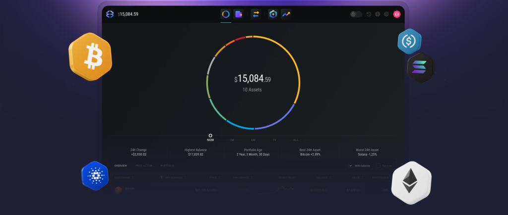Check the Favorite checkbox
The image size is (508, 215).
coord(378,166)
